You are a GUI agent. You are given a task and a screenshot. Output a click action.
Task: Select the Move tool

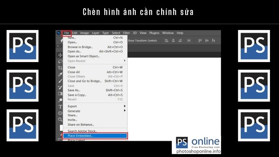(x=60, y=55)
